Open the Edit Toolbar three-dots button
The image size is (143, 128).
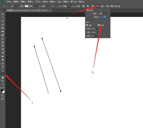[x=3, y=84]
